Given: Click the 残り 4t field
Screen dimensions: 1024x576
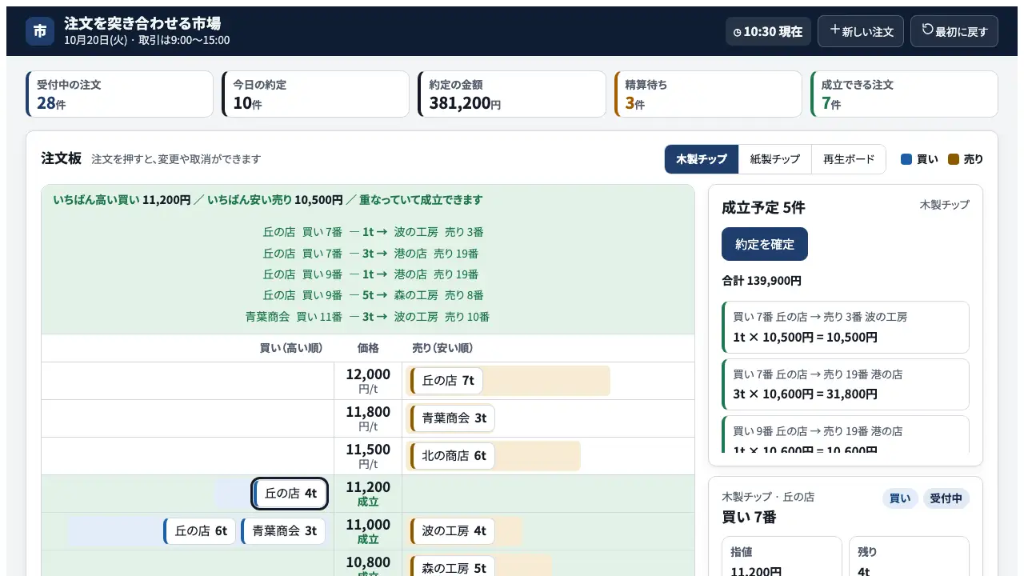Looking at the screenshot, I should coord(909,556).
